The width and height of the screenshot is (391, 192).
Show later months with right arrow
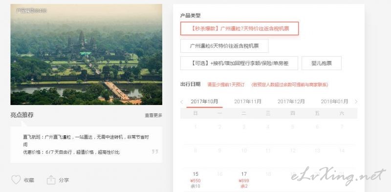[x=356, y=102]
